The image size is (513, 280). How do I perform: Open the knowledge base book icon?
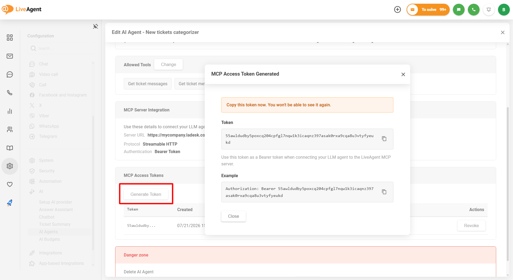click(x=10, y=148)
